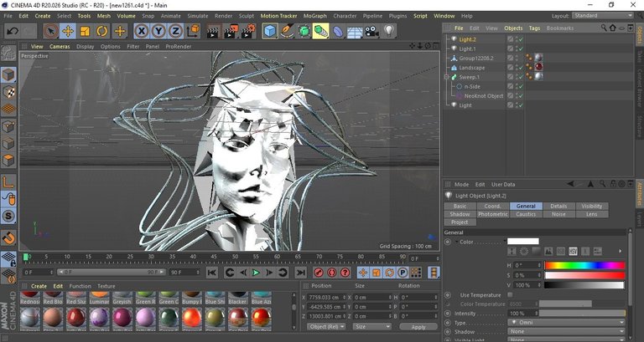Viewport: 644px width, 342px height.
Task: Adjust the V brightness slider
Action: (584, 285)
